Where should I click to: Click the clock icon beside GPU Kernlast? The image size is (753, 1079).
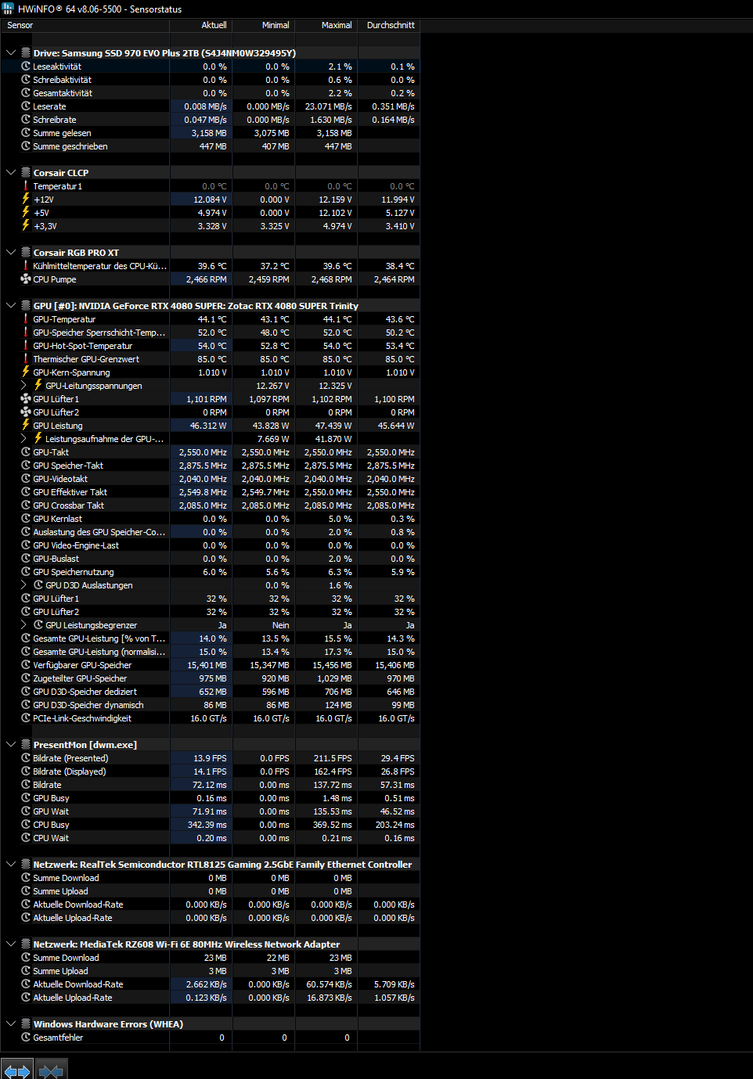pyautogui.click(x=26, y=519)
